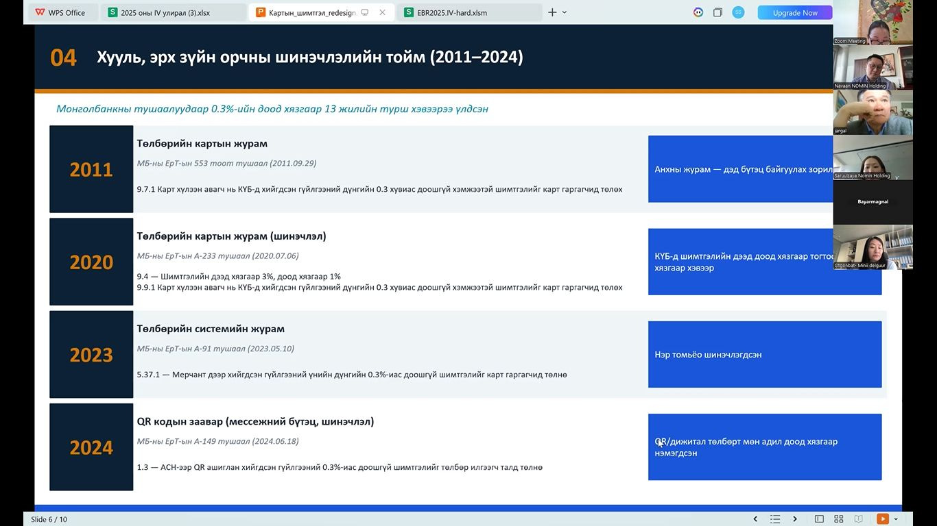Open the user account avatar
This screenshot has height=526, width=937.
tap(738, 12)
